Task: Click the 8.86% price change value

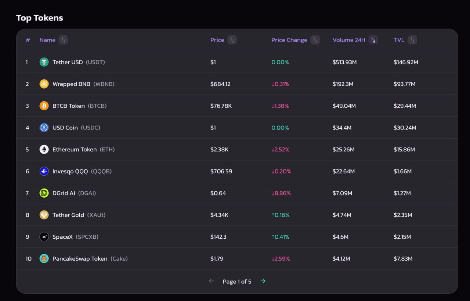Action: (x=281, y=193)
